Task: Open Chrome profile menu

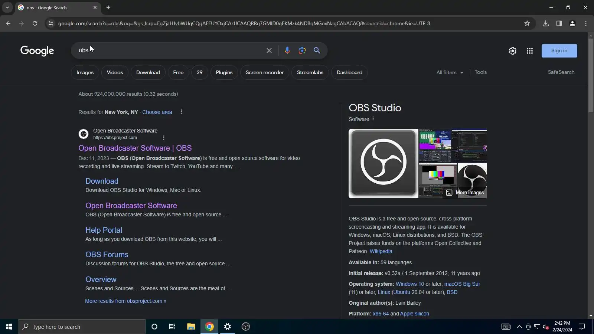Action: coord(572,23)
